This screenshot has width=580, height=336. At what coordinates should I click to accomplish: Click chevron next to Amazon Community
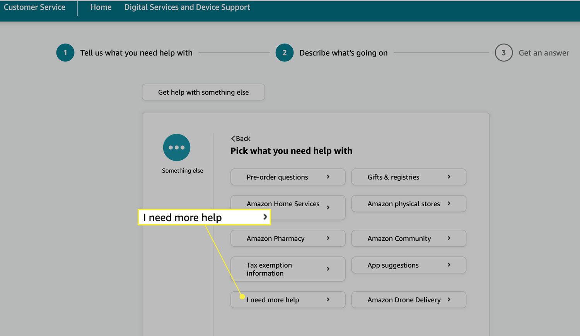click(449, 238)
